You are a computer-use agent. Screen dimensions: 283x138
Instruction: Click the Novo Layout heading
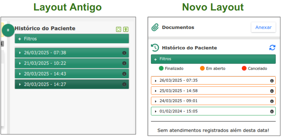pyautogui.click(x=213, y=7)
